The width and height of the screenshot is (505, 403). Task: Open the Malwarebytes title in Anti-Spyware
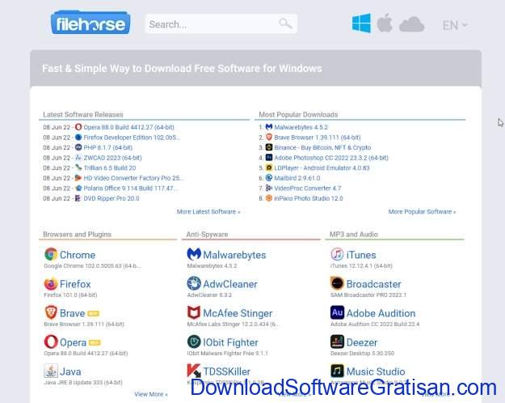click(234, 255)
